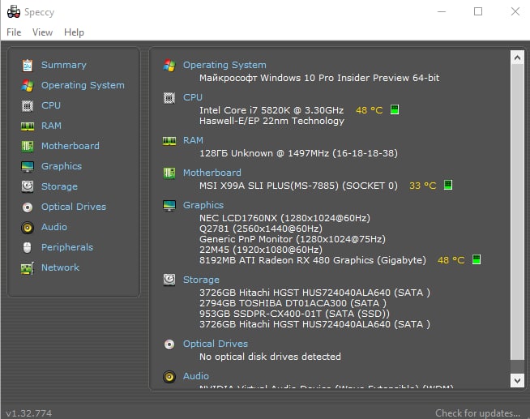Click the disc icon beside Optical Drives heading
This screenshot has width=530, height=419.
[169, 344]
